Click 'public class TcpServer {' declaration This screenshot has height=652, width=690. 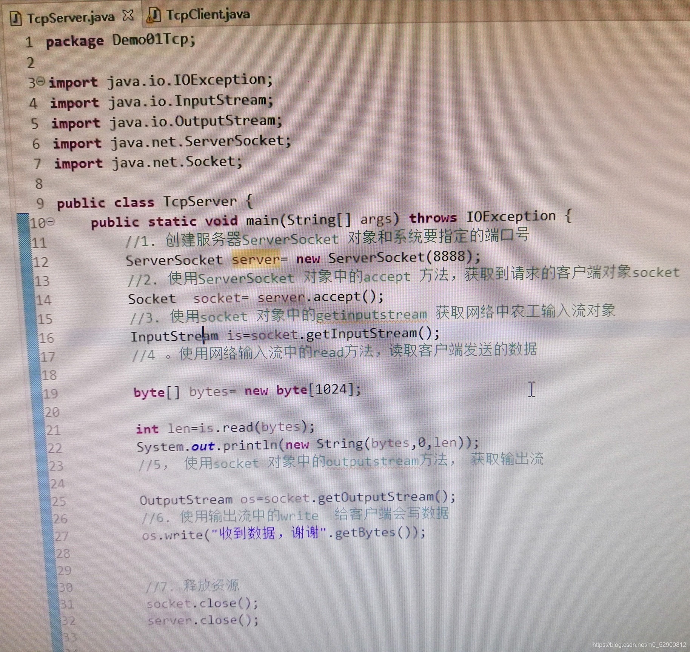point(154,203)
